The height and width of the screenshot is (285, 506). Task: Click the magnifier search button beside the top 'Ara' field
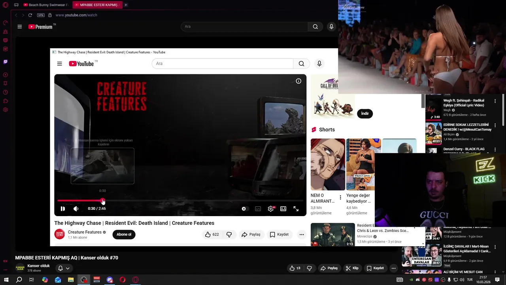coord(315,27)
